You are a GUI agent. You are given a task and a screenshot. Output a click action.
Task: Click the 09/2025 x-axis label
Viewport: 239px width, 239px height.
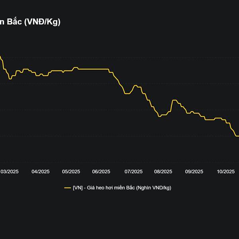(194, 172)
